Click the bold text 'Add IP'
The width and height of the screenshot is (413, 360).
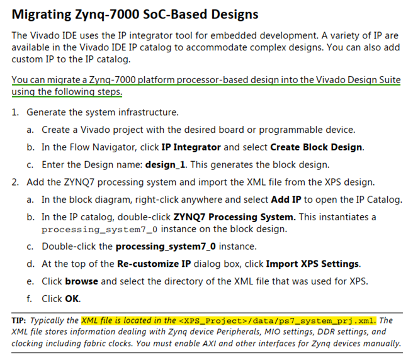click(x=286, y=200)
